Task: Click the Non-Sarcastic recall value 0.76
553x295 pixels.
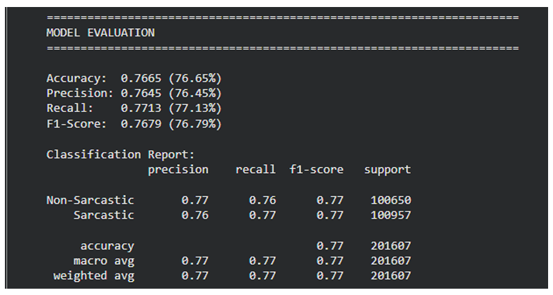Action: tap(262, 200)
